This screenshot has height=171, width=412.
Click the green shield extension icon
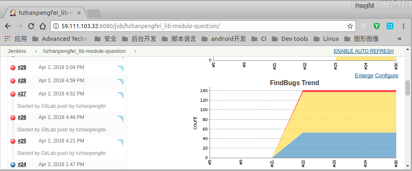[x=377, y=26]
